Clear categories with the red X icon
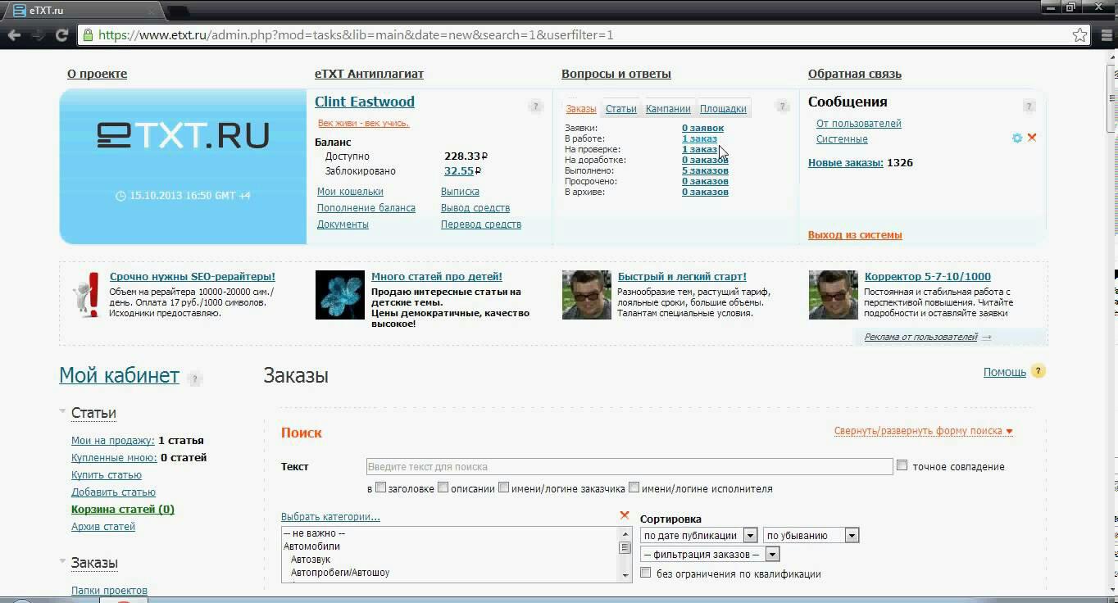Viewport: 1118px width, 603px height. pyautogui.click(x=625, y=515)
